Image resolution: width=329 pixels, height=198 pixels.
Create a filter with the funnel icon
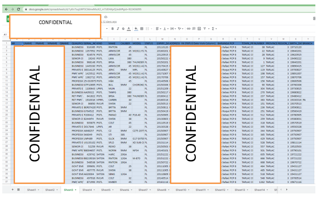204,29
